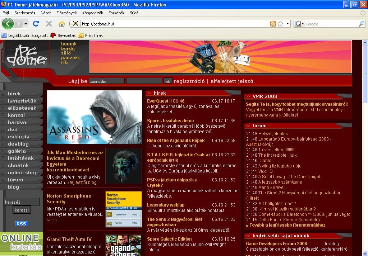Open The Incredible Hulk forum topic
Screen dimensions: 368x256
coord(277,155)
